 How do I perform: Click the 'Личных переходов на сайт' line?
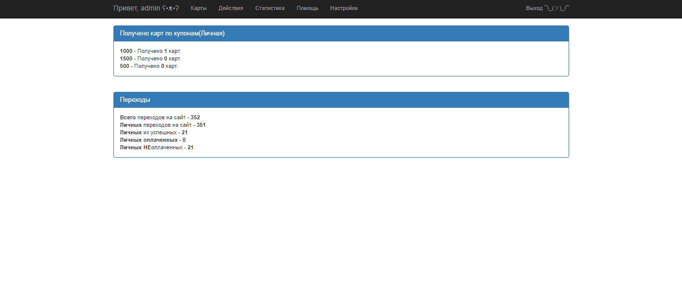coord(162,125)
